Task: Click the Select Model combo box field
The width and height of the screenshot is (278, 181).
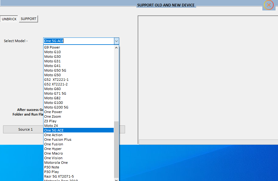Action: [79, 41]
